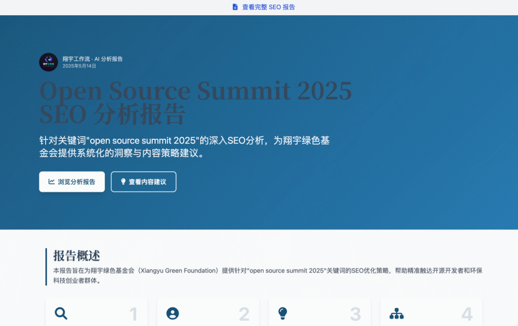Click the large number 2 on second card

click(244, 314)
